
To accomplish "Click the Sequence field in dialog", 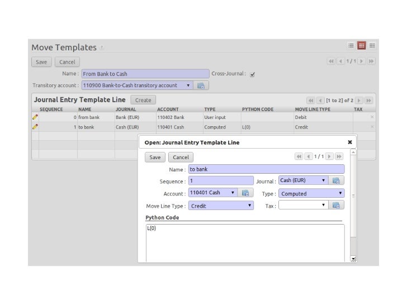I will tap(221, 181).
